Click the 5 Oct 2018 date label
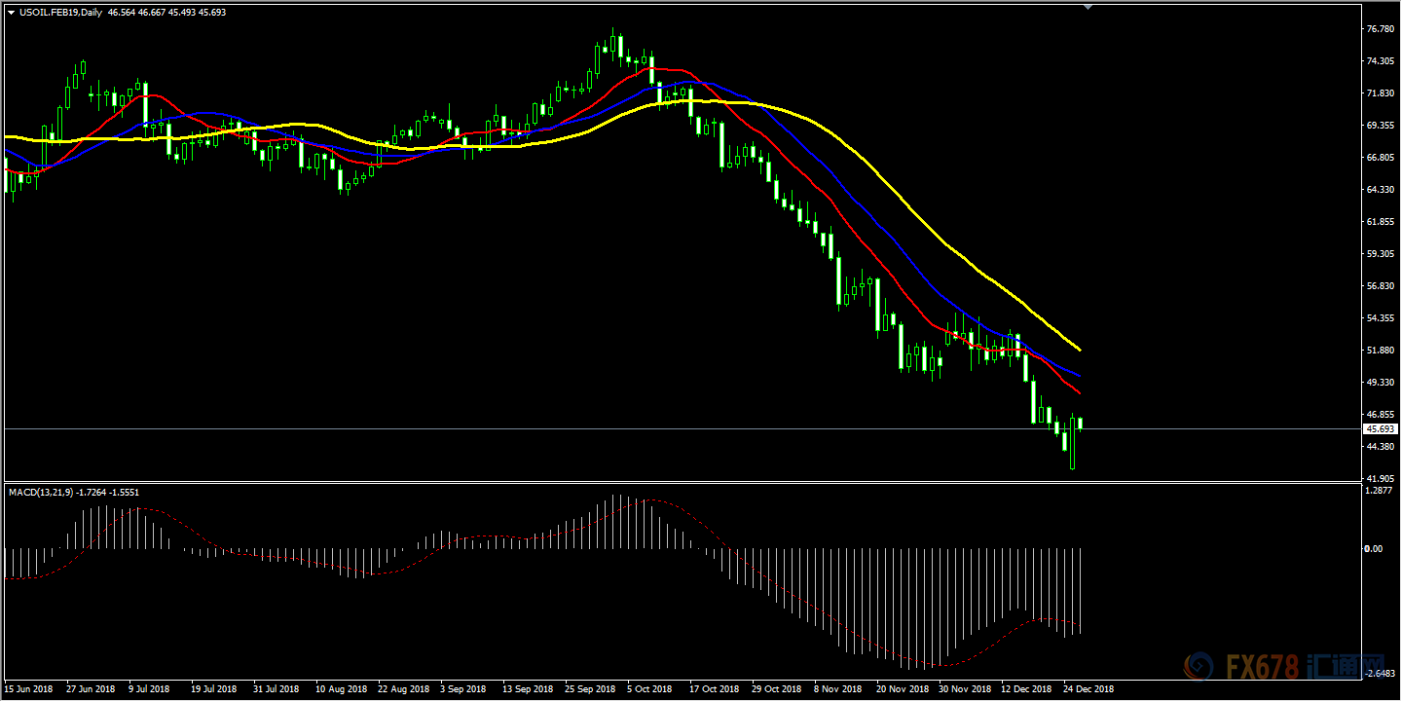The height and width of the screenshot is (702, 1402). tap(649, 689)
